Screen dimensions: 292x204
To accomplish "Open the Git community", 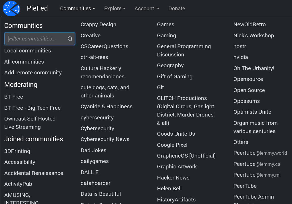I will (x=160, y=87).
